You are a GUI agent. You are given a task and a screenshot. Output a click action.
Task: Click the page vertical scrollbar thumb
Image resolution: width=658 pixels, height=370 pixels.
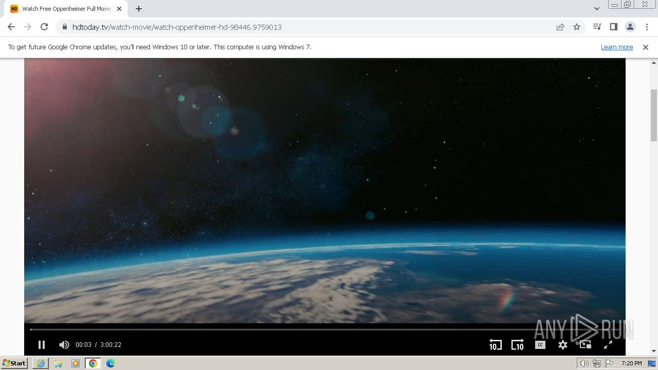654,115
